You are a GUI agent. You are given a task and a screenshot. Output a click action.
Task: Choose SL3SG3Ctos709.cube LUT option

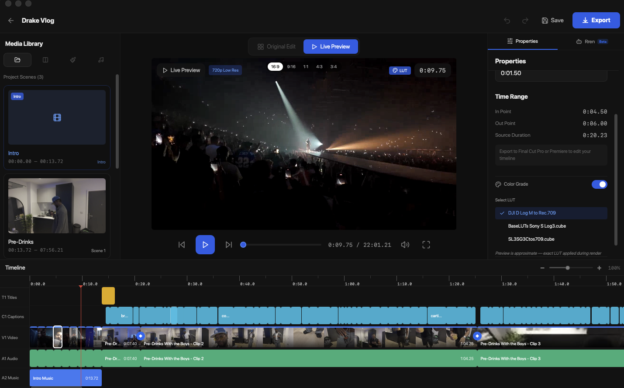[531, 239]
